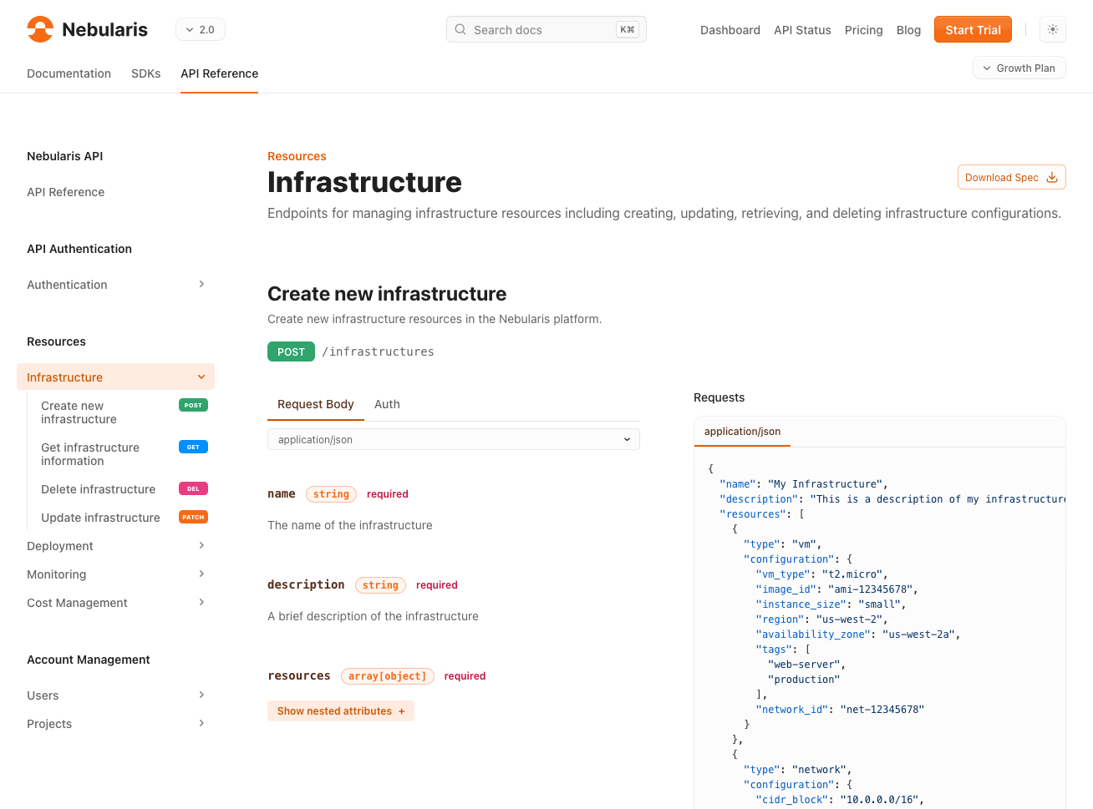Image resolution: width=1093 pixels, height=809 pixels.
Task: Open the version 2.0 dropdown
Action: tap(200, 28)
